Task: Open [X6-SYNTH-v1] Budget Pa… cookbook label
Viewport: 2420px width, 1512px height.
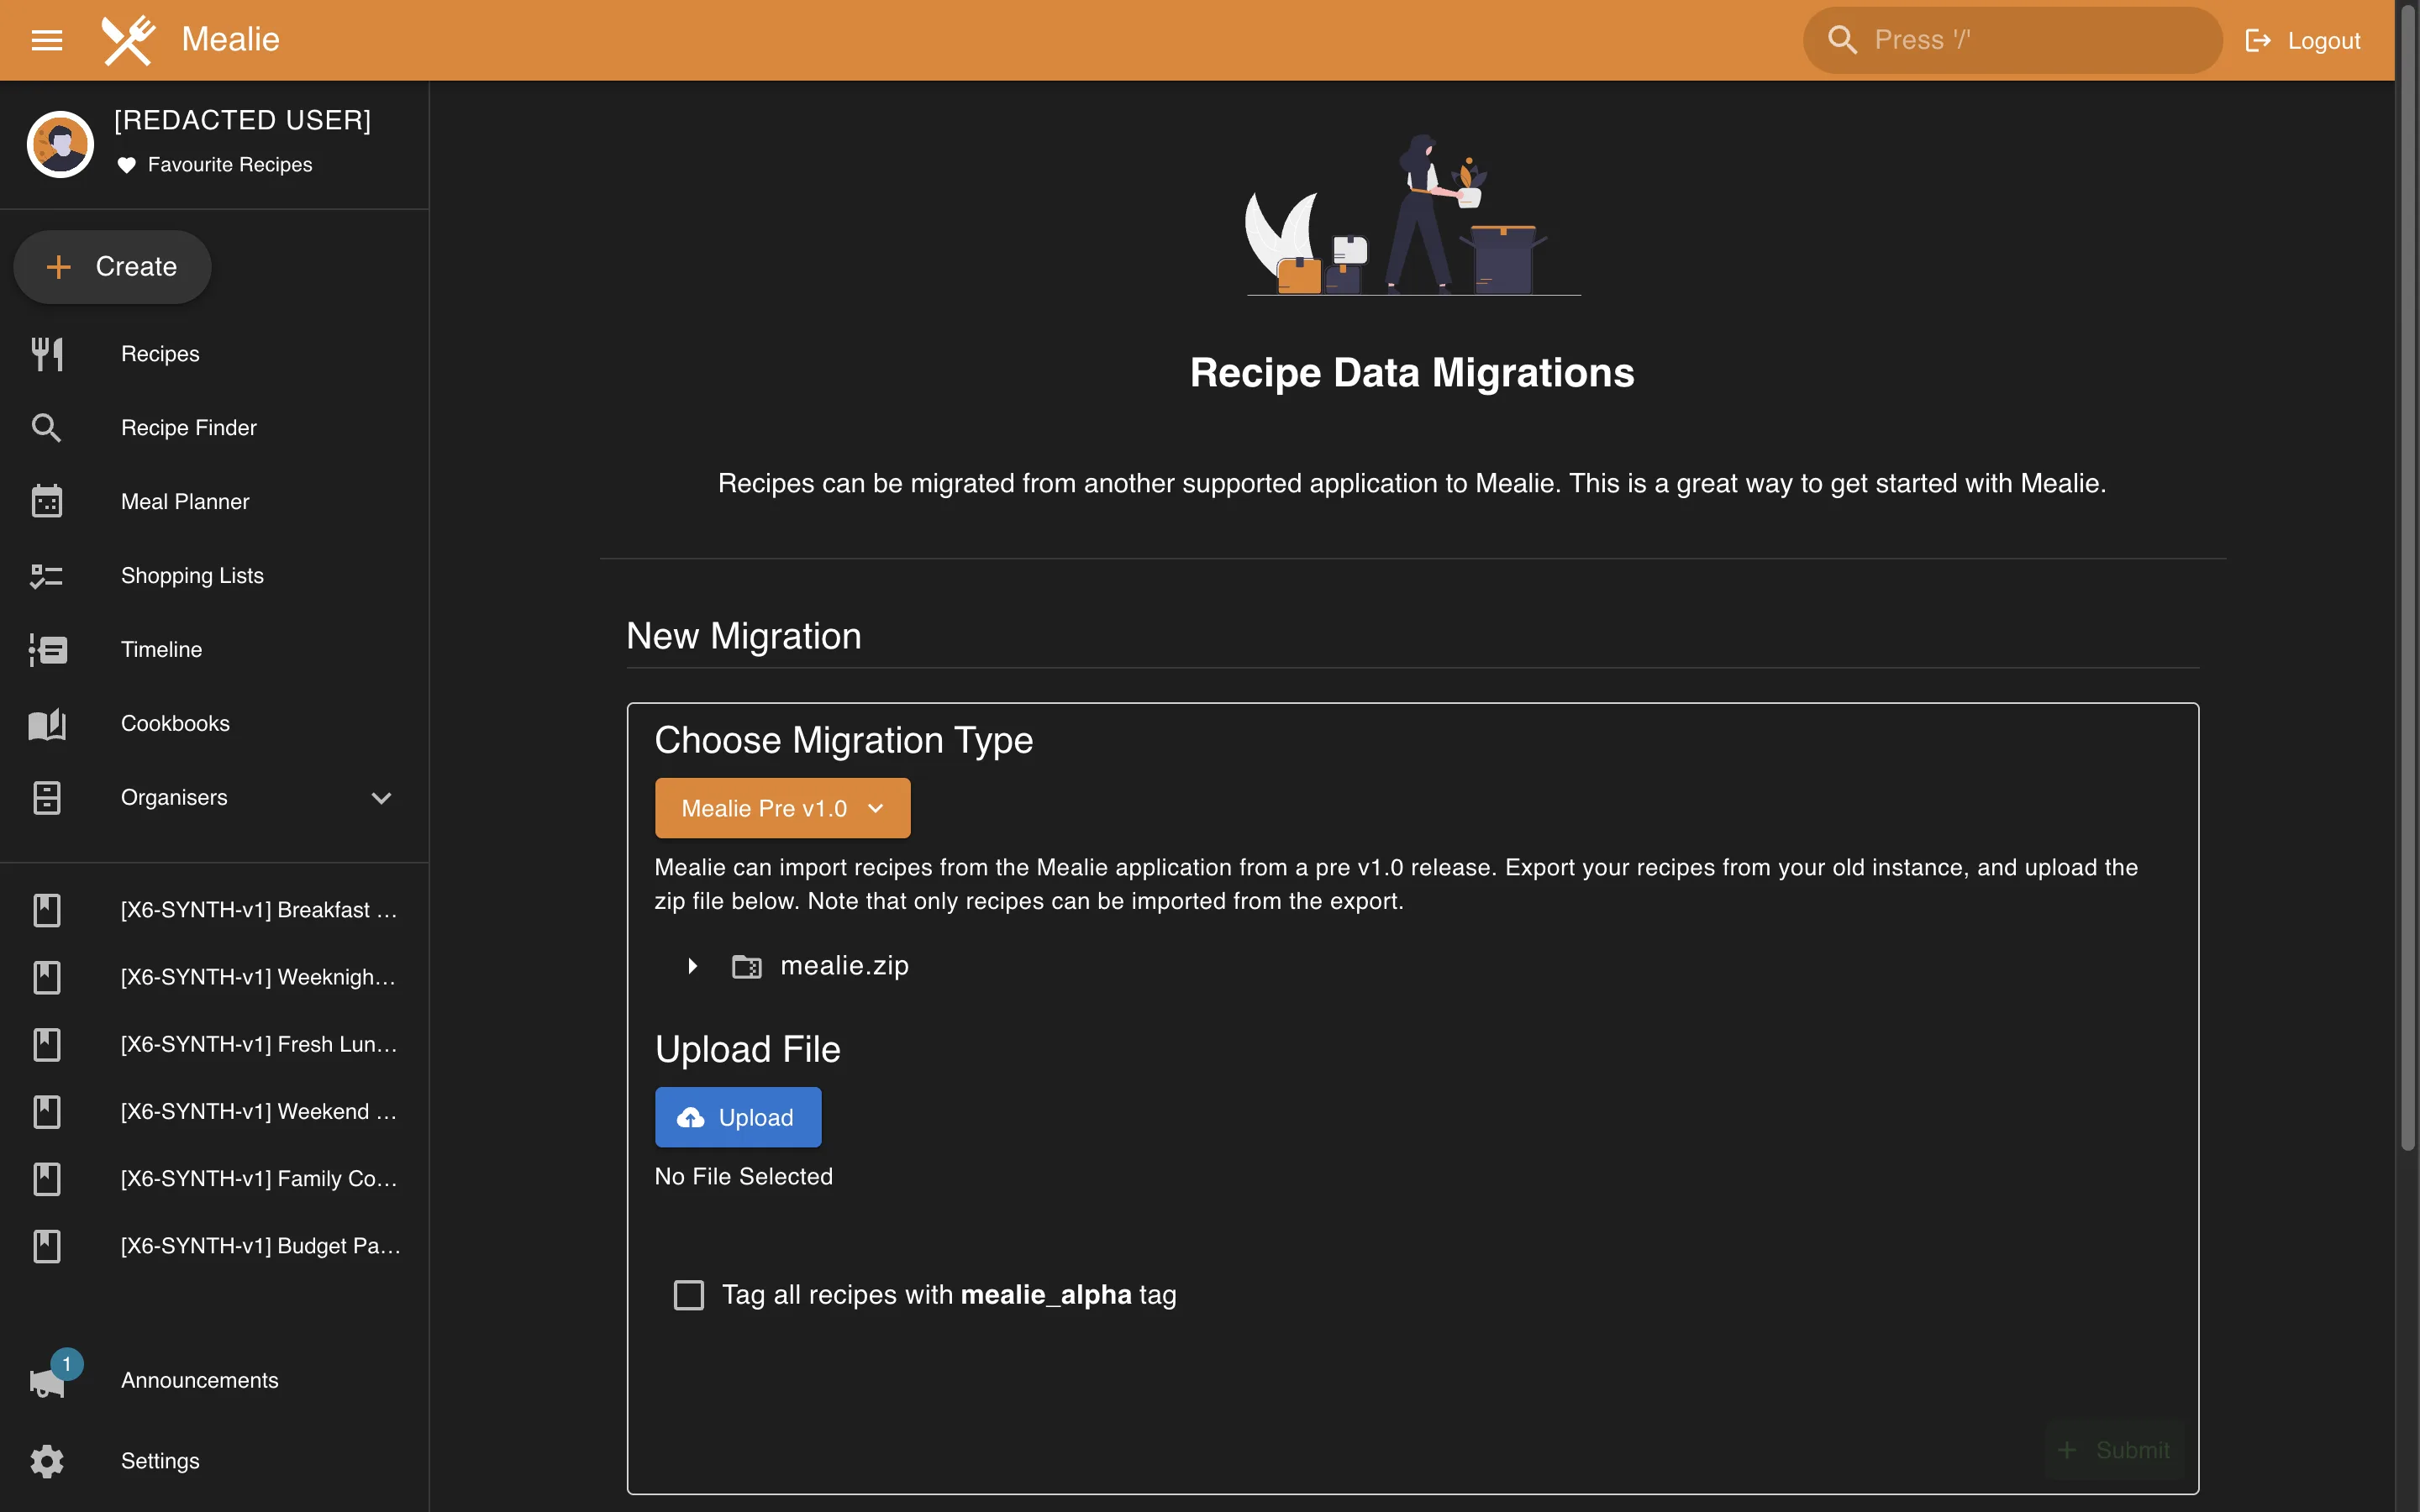Action: [x=261, y=1246]
